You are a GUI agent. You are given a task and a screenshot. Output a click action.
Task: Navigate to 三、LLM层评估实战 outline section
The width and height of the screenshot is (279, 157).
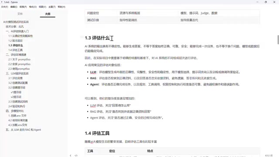click(x=17, y=73)
